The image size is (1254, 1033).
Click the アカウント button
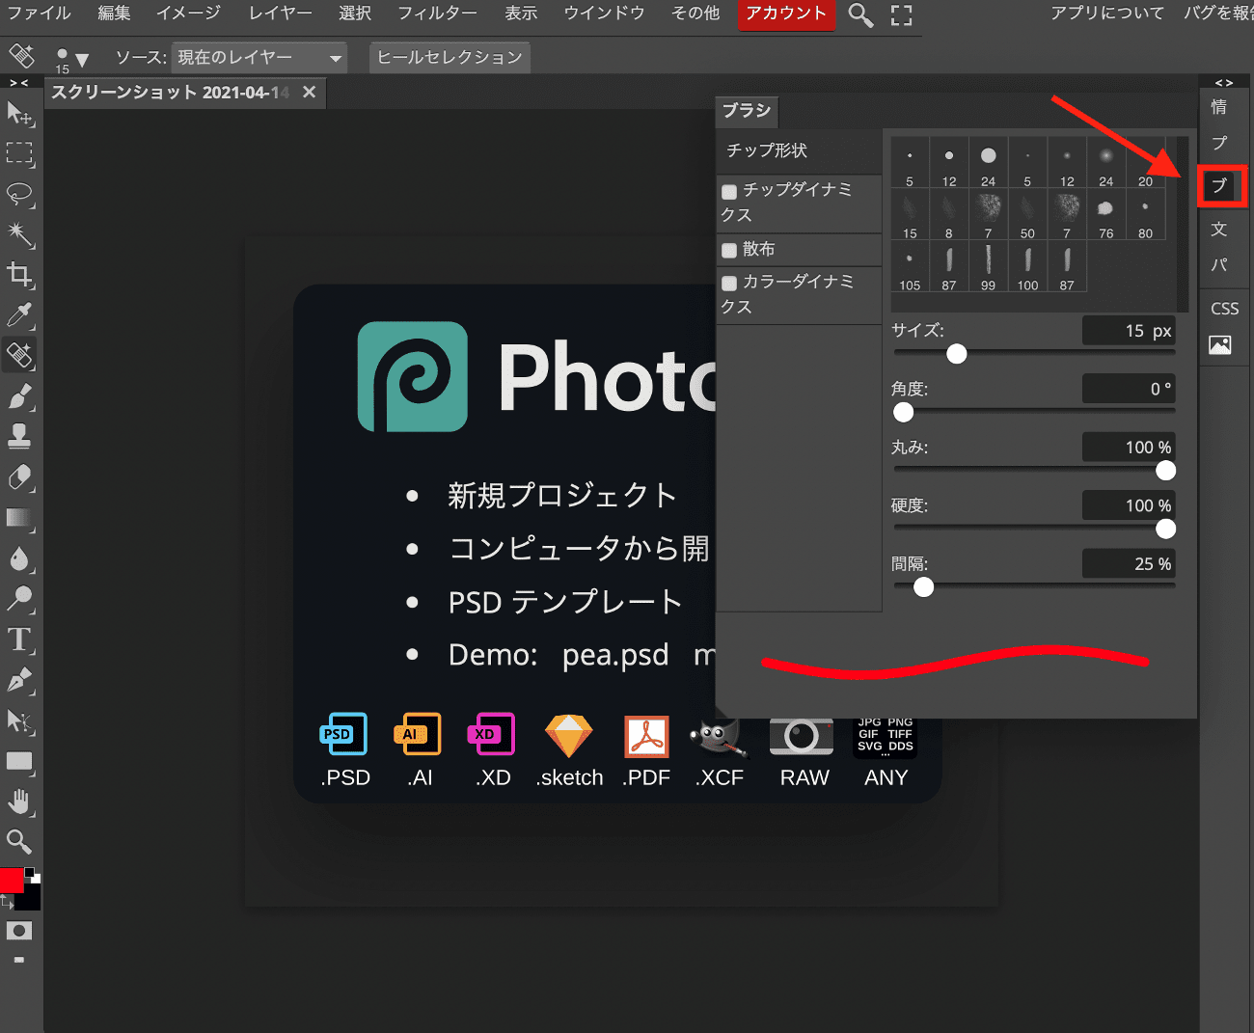[786, 14]
